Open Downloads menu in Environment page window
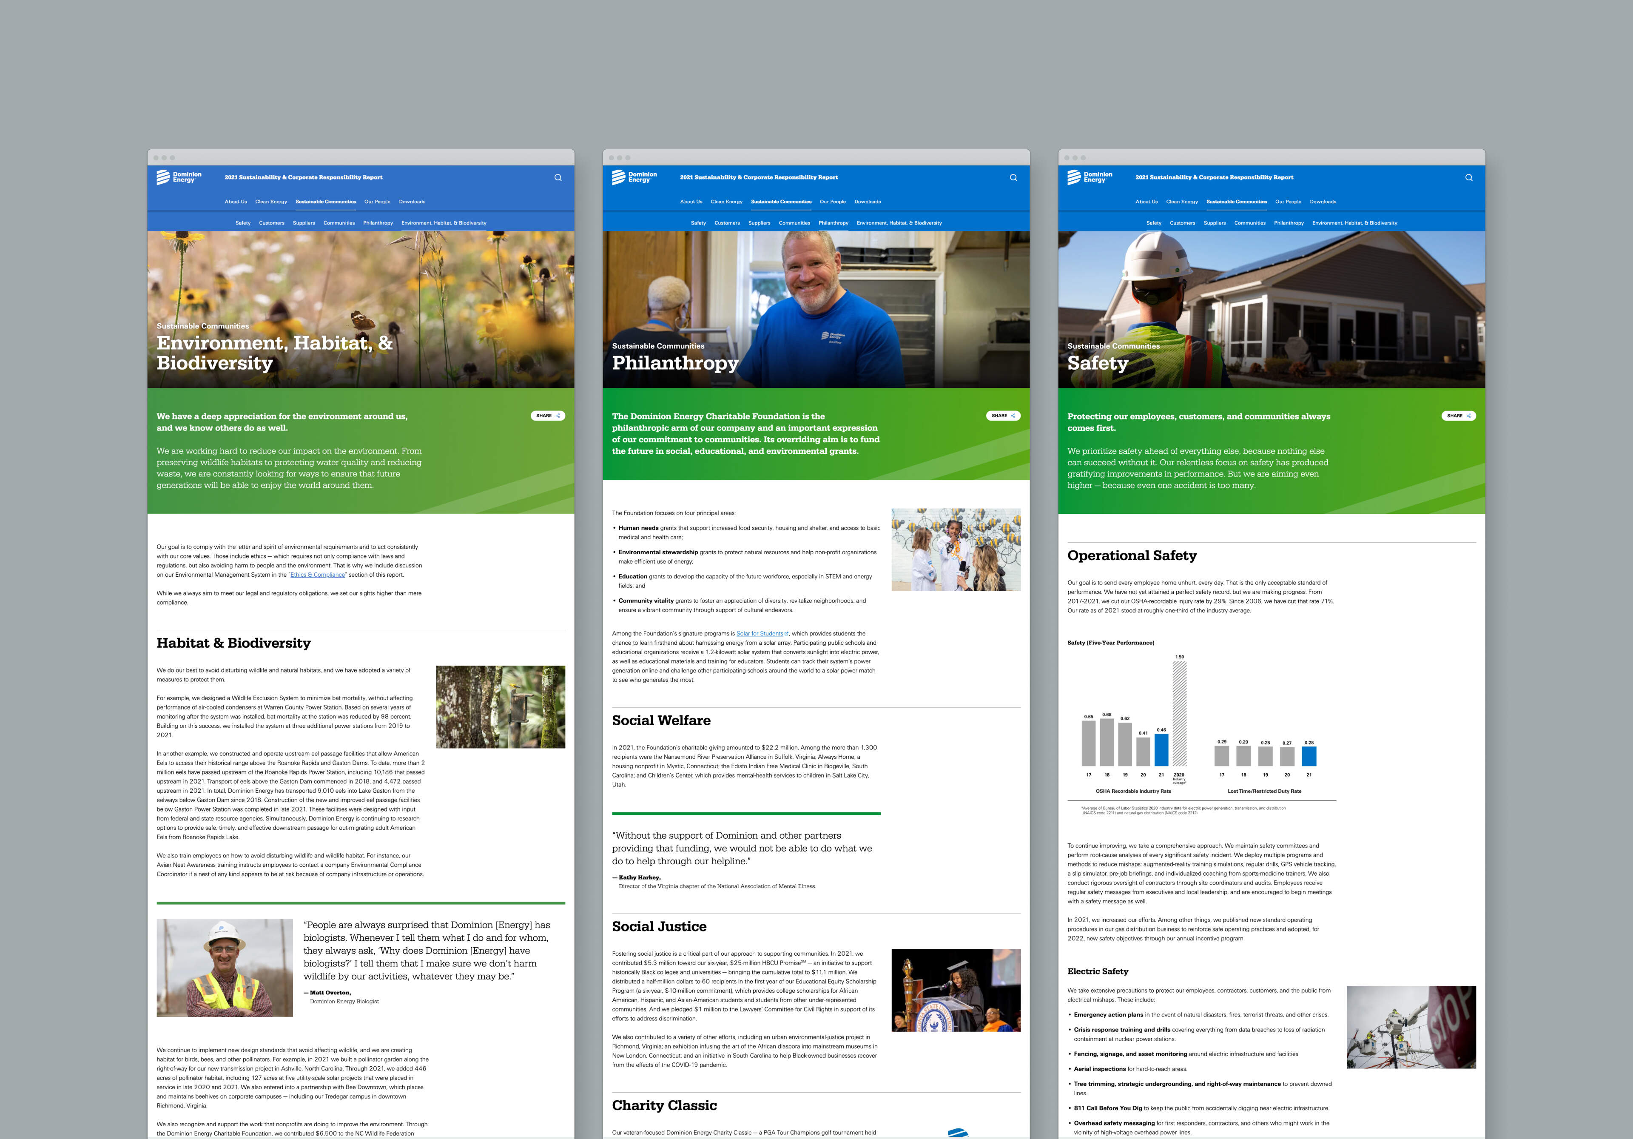1633x1139 pixels. (x=412, y=201)
